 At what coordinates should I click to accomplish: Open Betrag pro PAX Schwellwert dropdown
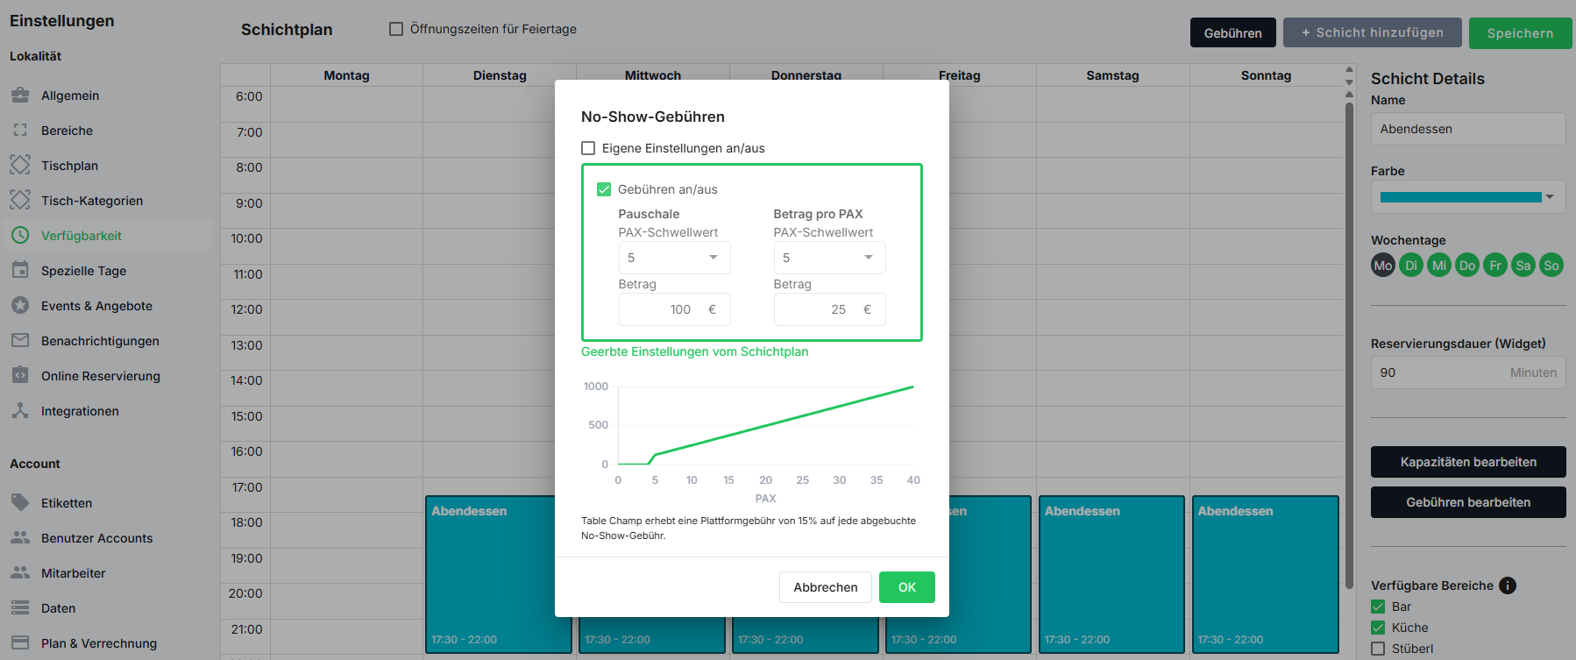tap(829, 258)
